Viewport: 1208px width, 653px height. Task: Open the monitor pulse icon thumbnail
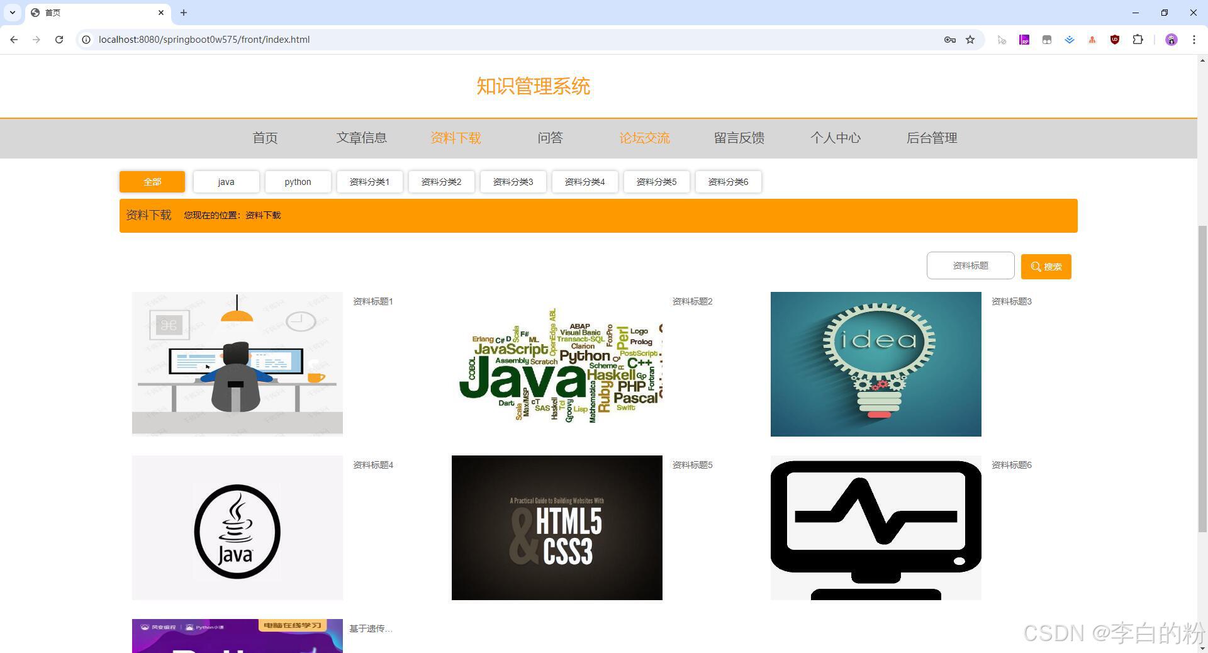(x=876, y=527)
